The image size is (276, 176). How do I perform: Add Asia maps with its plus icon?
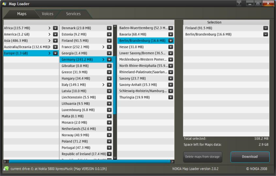pos(55,41)
